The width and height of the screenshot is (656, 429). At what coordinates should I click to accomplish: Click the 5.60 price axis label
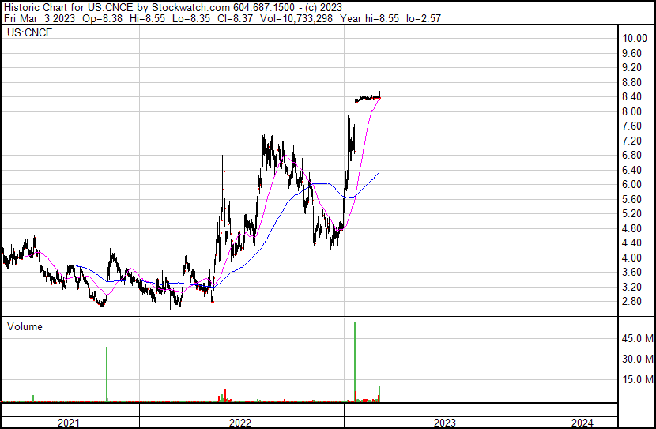tap(631, 199)
